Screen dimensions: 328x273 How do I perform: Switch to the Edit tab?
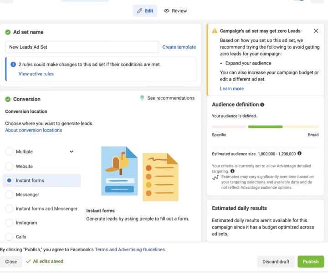coord(145,11)
